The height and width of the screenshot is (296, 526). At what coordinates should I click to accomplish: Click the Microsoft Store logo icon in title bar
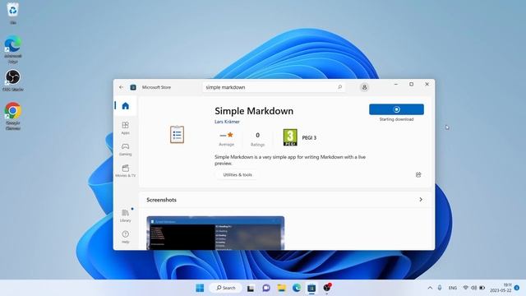[x=133, y=87]
